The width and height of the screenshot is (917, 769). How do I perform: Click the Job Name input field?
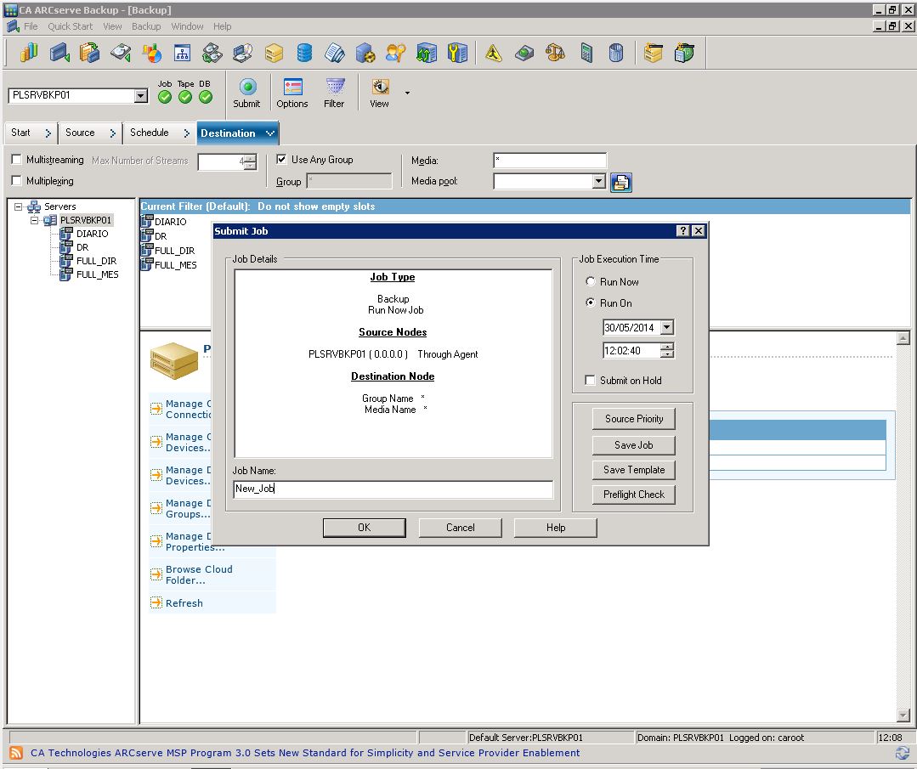(393, 489)
